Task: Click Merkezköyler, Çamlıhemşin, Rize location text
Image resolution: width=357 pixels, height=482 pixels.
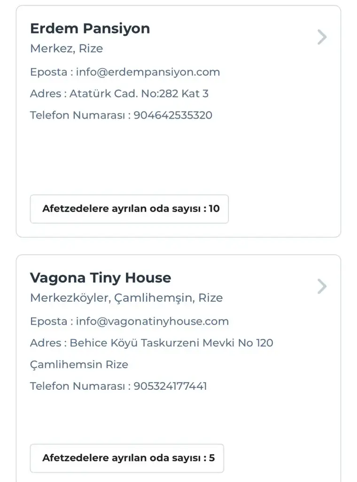Action: pyautogui.click(x=126, y=298)
